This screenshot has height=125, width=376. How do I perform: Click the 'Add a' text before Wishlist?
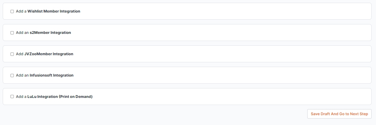[x=21, y=11]
